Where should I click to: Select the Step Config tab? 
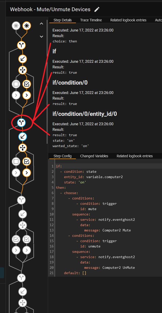63,156
